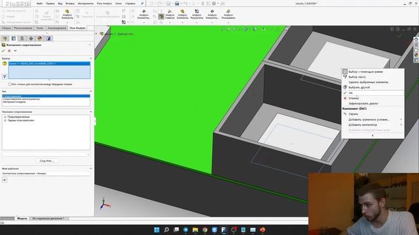Open Telegram from the taskbar

coord(186,230)
